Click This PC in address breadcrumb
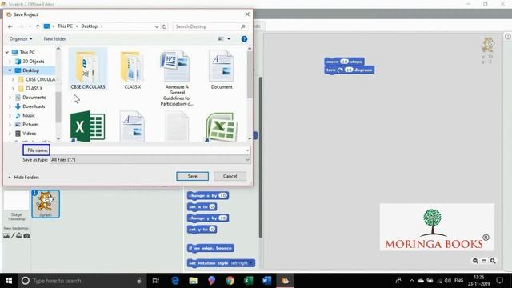 click(65, 26)
